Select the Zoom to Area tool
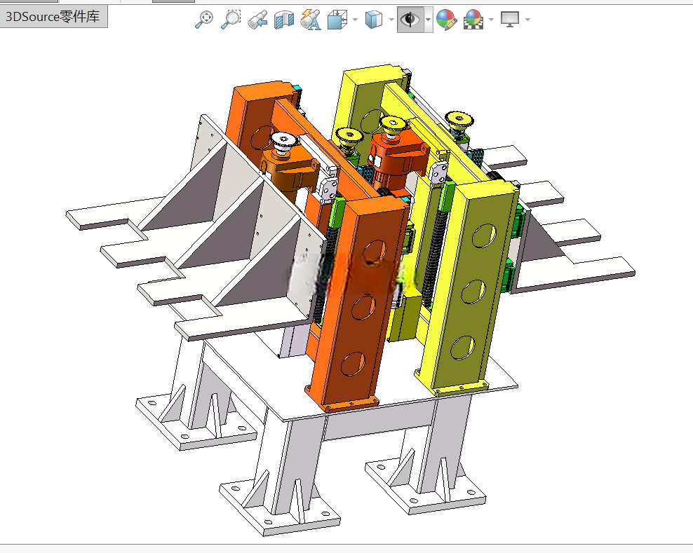693x553 pixels. pyautogui.click(x=231, y=20)
